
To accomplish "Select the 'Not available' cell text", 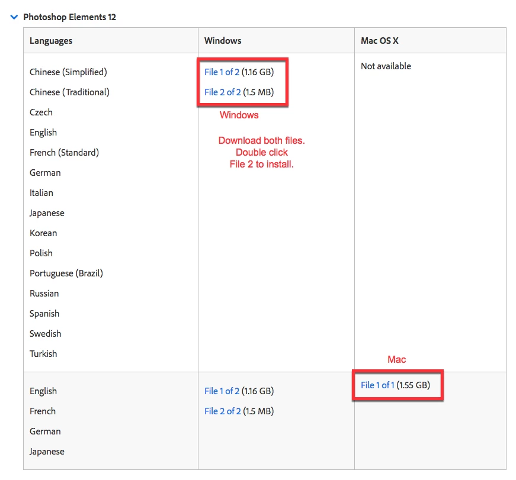I will point(386,66).
